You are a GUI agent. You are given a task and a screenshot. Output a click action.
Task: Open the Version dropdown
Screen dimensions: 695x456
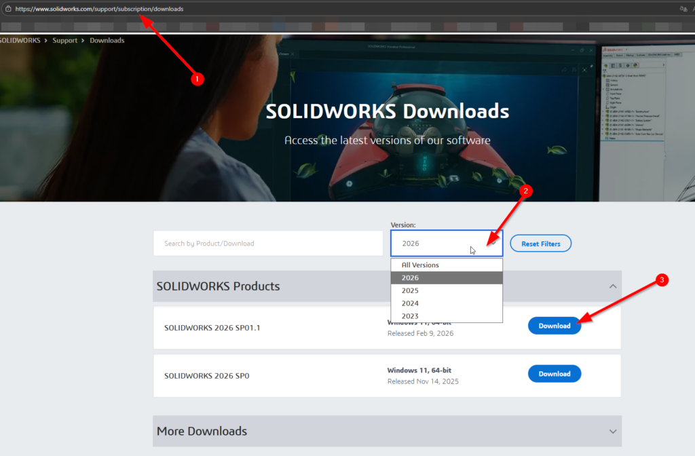pyautogui.click(x=446, y=243)
